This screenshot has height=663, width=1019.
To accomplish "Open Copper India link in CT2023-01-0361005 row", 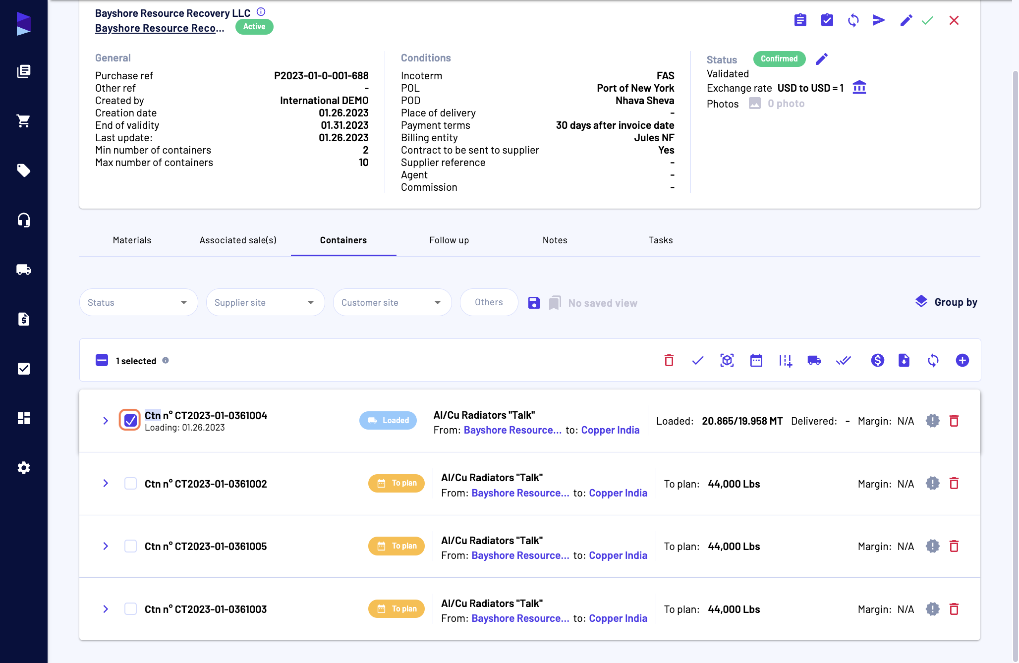I will click(618, 555).
